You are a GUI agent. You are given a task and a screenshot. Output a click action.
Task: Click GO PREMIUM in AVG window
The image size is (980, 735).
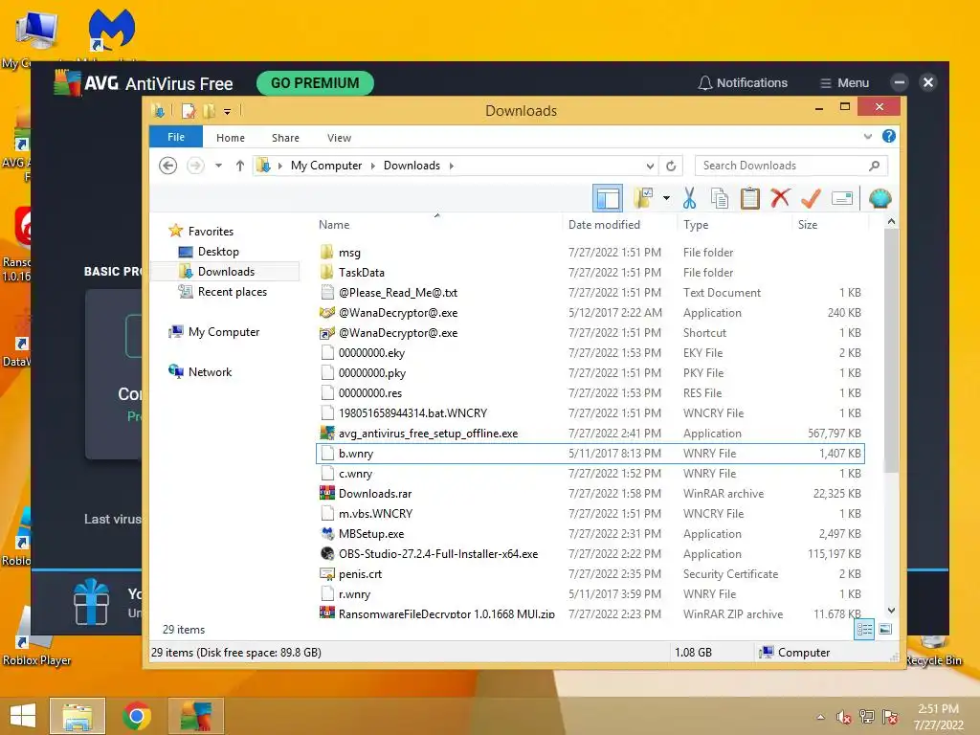pyautogui.click(x=315, y=83)
